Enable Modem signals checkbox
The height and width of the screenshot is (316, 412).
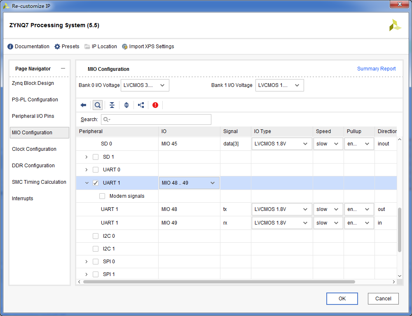click(102, 196)
